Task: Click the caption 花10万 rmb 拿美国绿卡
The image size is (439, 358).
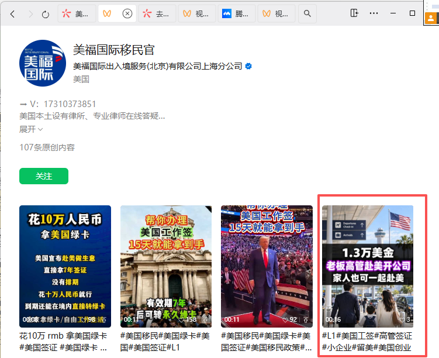Action: (x=63, y=342)
